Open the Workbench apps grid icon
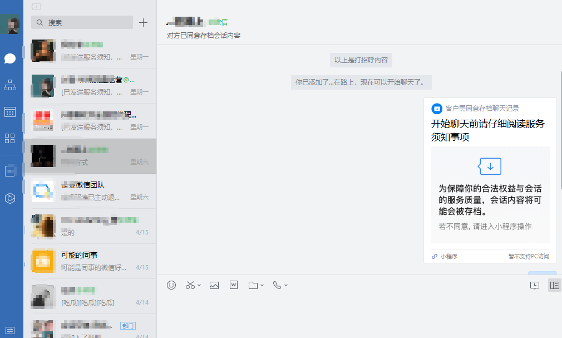The height and width of the screenshot is (338, 562). [10, 139]
